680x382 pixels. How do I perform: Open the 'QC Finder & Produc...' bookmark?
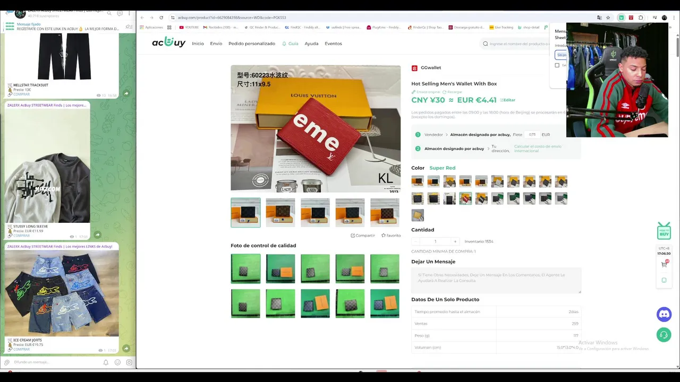262,27
